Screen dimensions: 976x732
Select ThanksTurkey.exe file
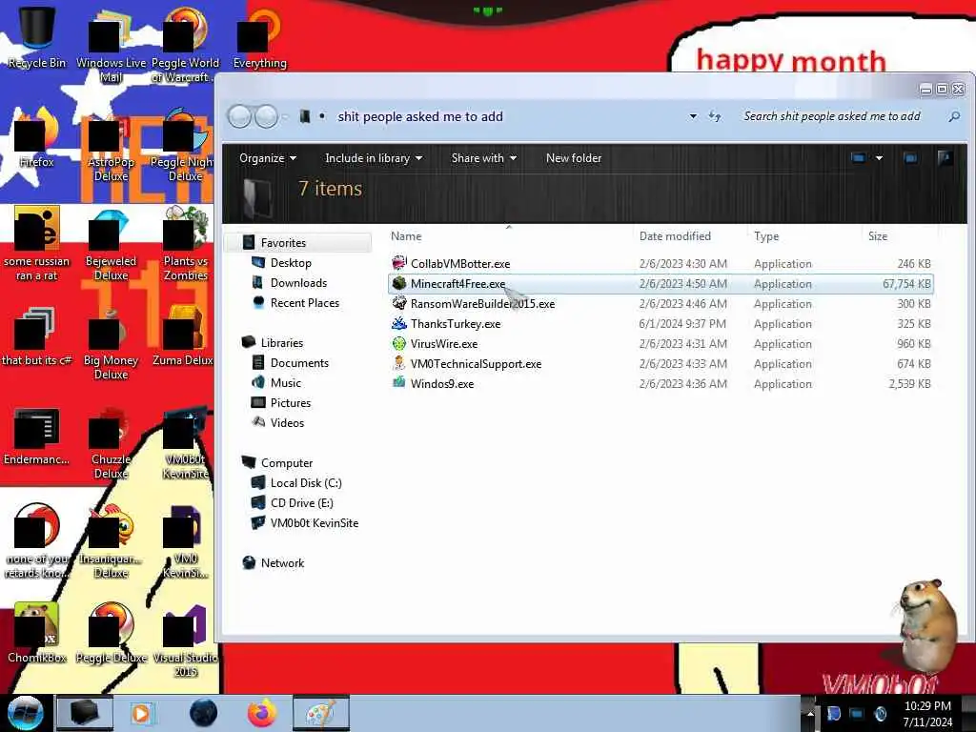[455, 324]
